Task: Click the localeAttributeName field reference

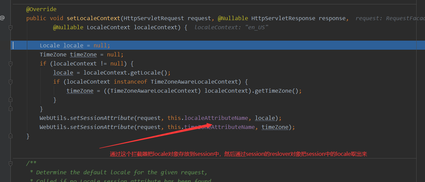Action: tap(216, 118)
